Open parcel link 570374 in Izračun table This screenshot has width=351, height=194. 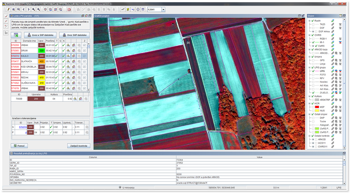(x=23, y=127)
